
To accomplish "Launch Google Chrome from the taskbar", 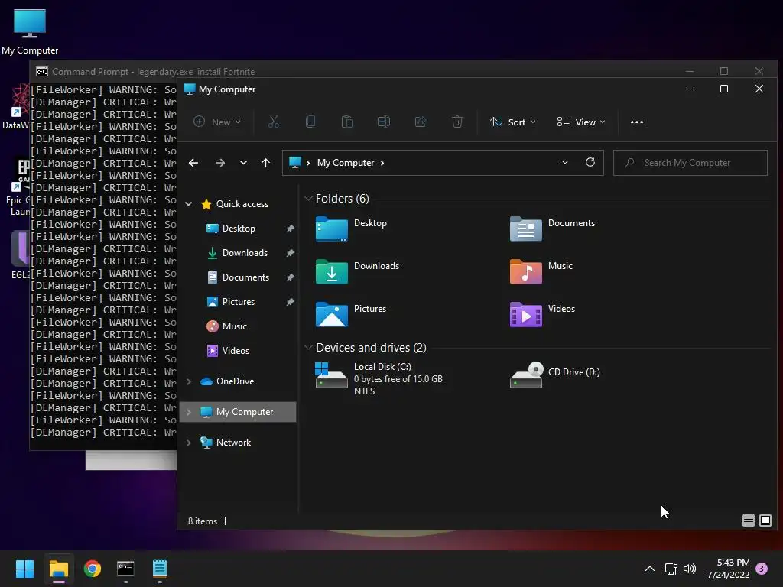I will point(93,569).
